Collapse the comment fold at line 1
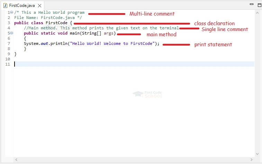The width and height of the screenshot is (262, 164). pyautogui.click(x=11, y=12)
